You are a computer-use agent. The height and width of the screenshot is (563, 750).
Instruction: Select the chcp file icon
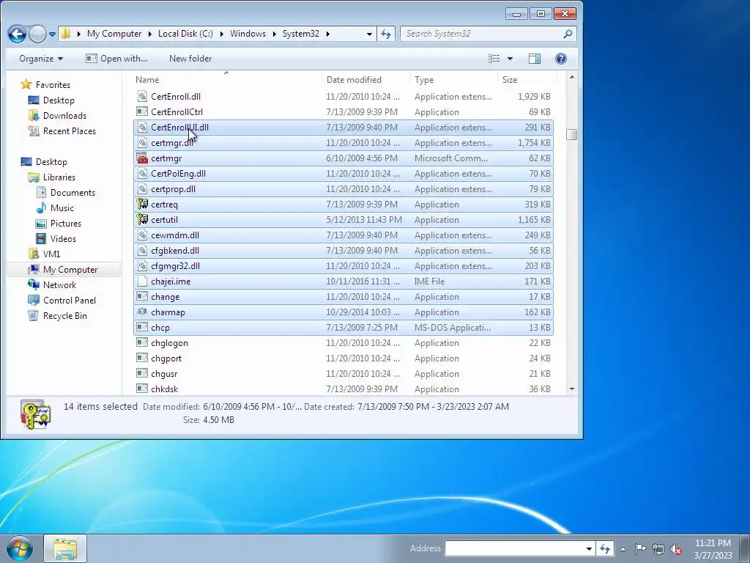[142, 328]
